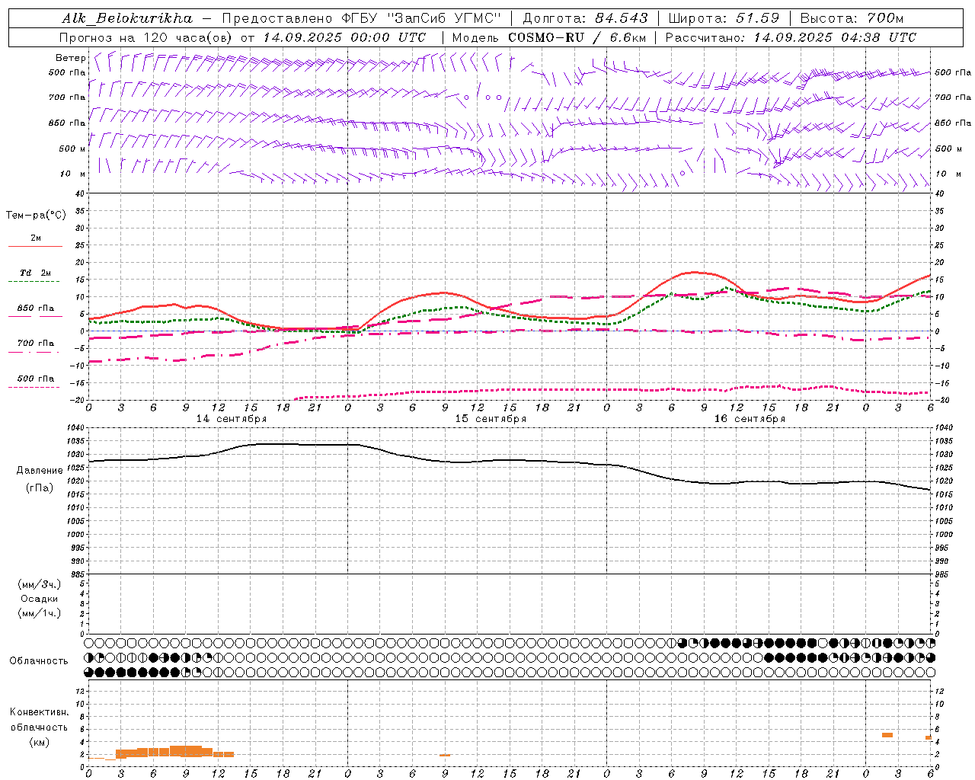Screen dimensions: 975x780
Task: Click the 'Предоставлено ФГБУ "ЗапСиб УГМС"' provider text
Action: (362, 18)
